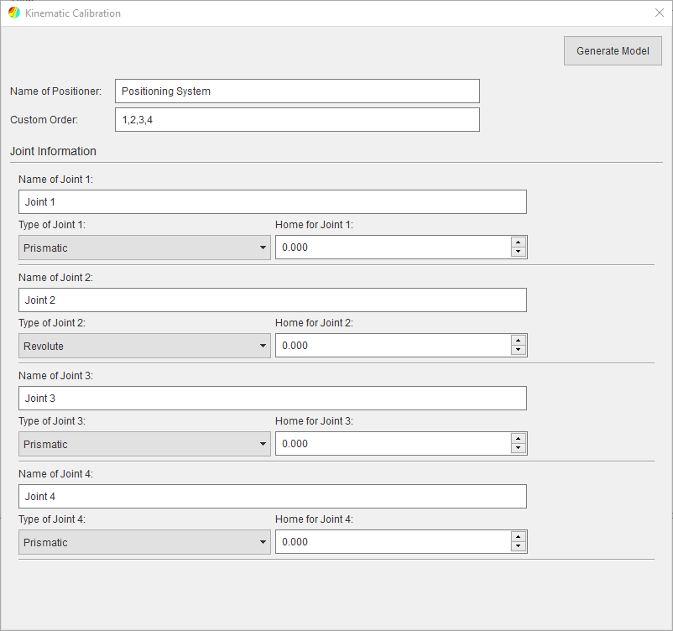Decrease Home for Joint 4 value
This screenshot has width=673, height=631.
pyautogui.click(x=519, y=546)
